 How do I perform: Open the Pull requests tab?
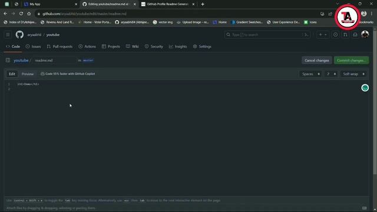coord(59,47)
